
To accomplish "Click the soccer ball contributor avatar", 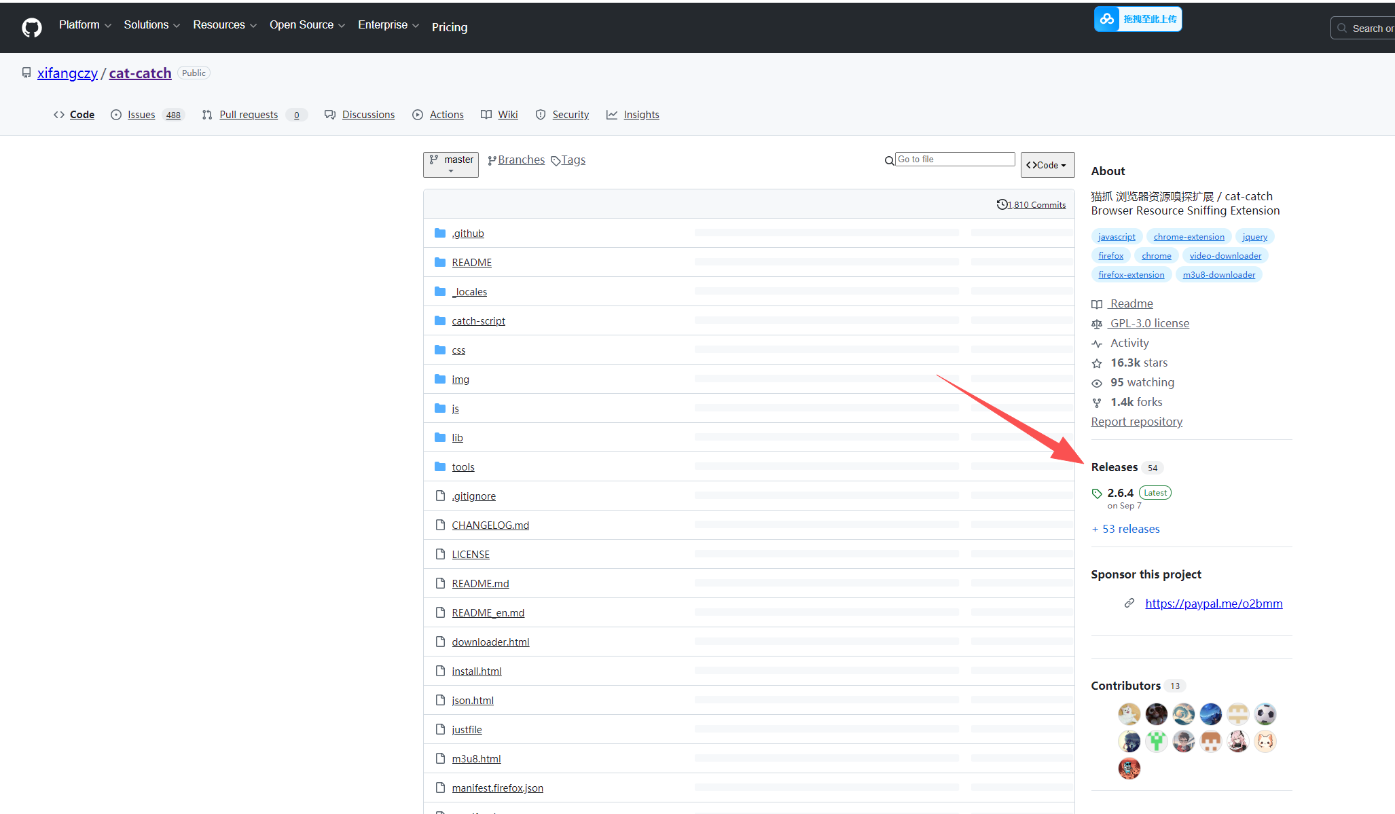I will coord(1265,714).
